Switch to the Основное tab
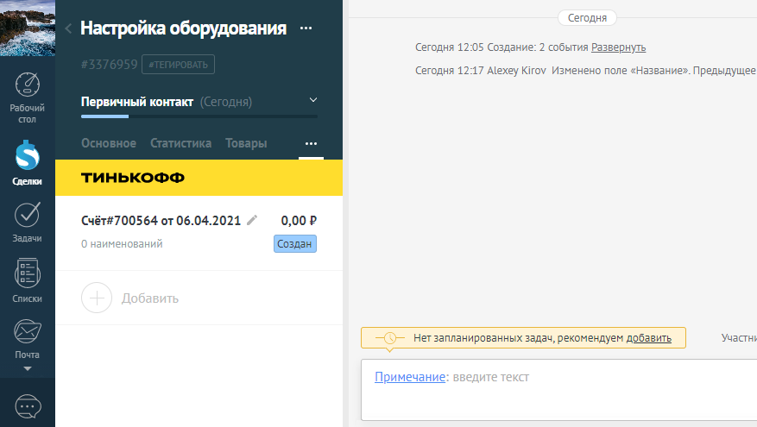 109,143
